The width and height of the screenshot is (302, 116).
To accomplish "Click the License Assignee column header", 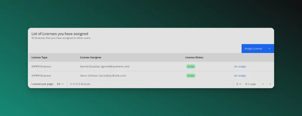I will pos(91,57).
